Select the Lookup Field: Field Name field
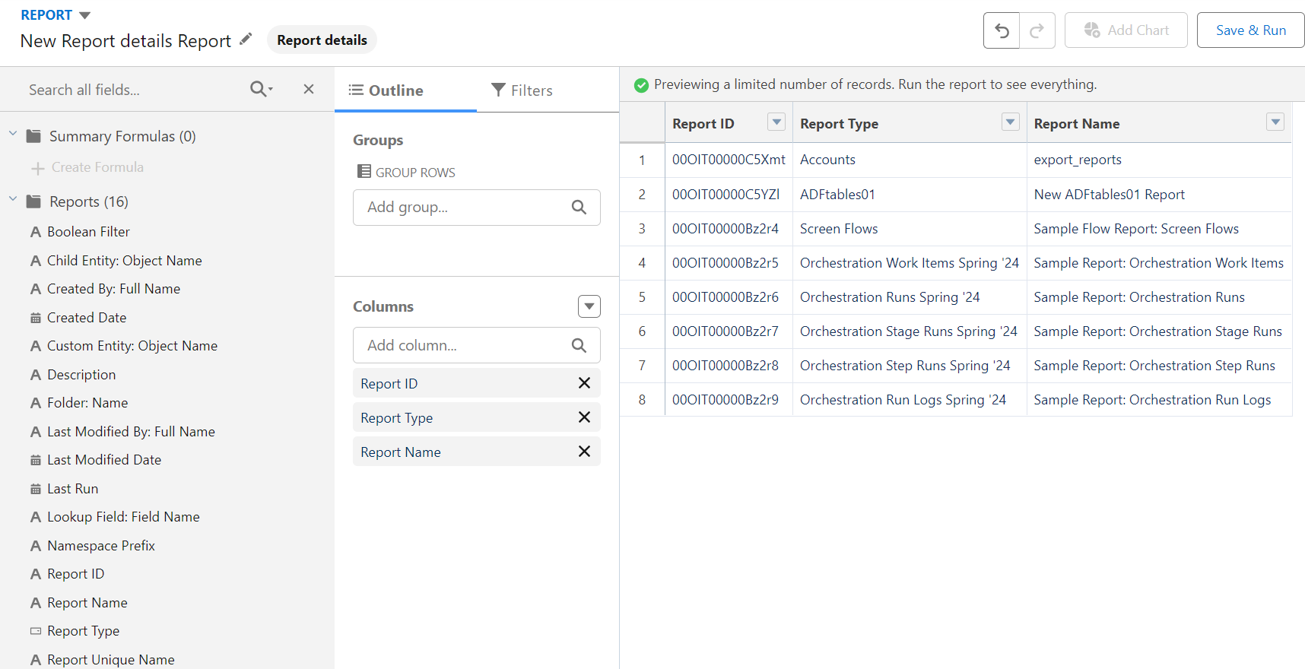This screenshot has width=1305, height=669. coord(123,517)
